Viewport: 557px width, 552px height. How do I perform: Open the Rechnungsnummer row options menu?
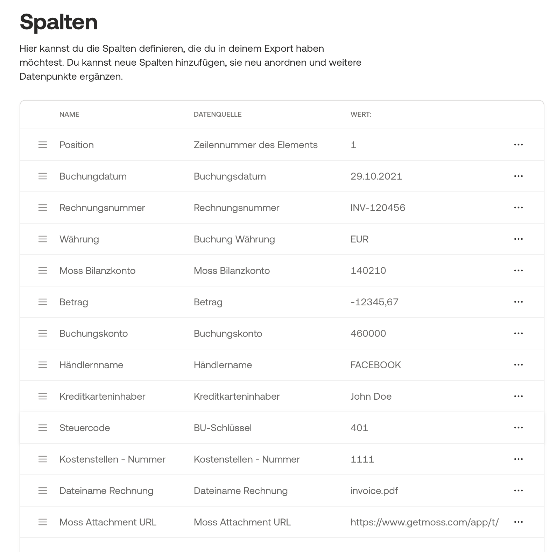pos(519,208)
